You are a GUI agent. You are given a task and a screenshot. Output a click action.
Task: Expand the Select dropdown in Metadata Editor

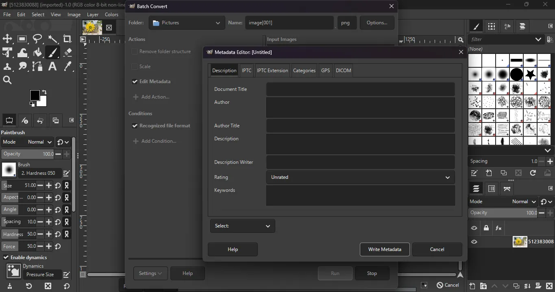pos(242,226)
